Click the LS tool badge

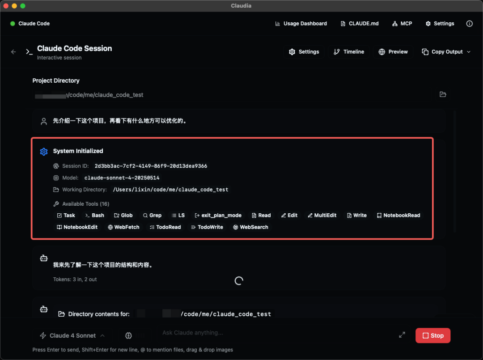(x=178, y=215)
